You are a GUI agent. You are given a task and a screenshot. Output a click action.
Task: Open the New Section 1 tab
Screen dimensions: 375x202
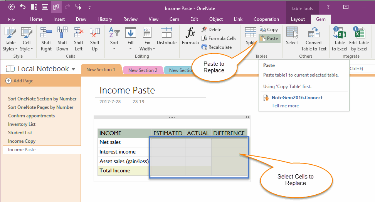[101, 70]
